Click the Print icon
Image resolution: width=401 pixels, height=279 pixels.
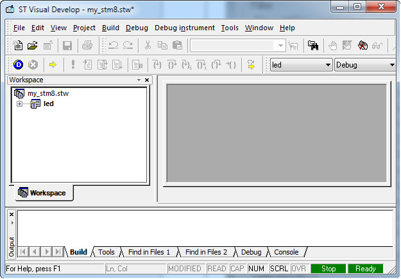[x=87, y=46]
